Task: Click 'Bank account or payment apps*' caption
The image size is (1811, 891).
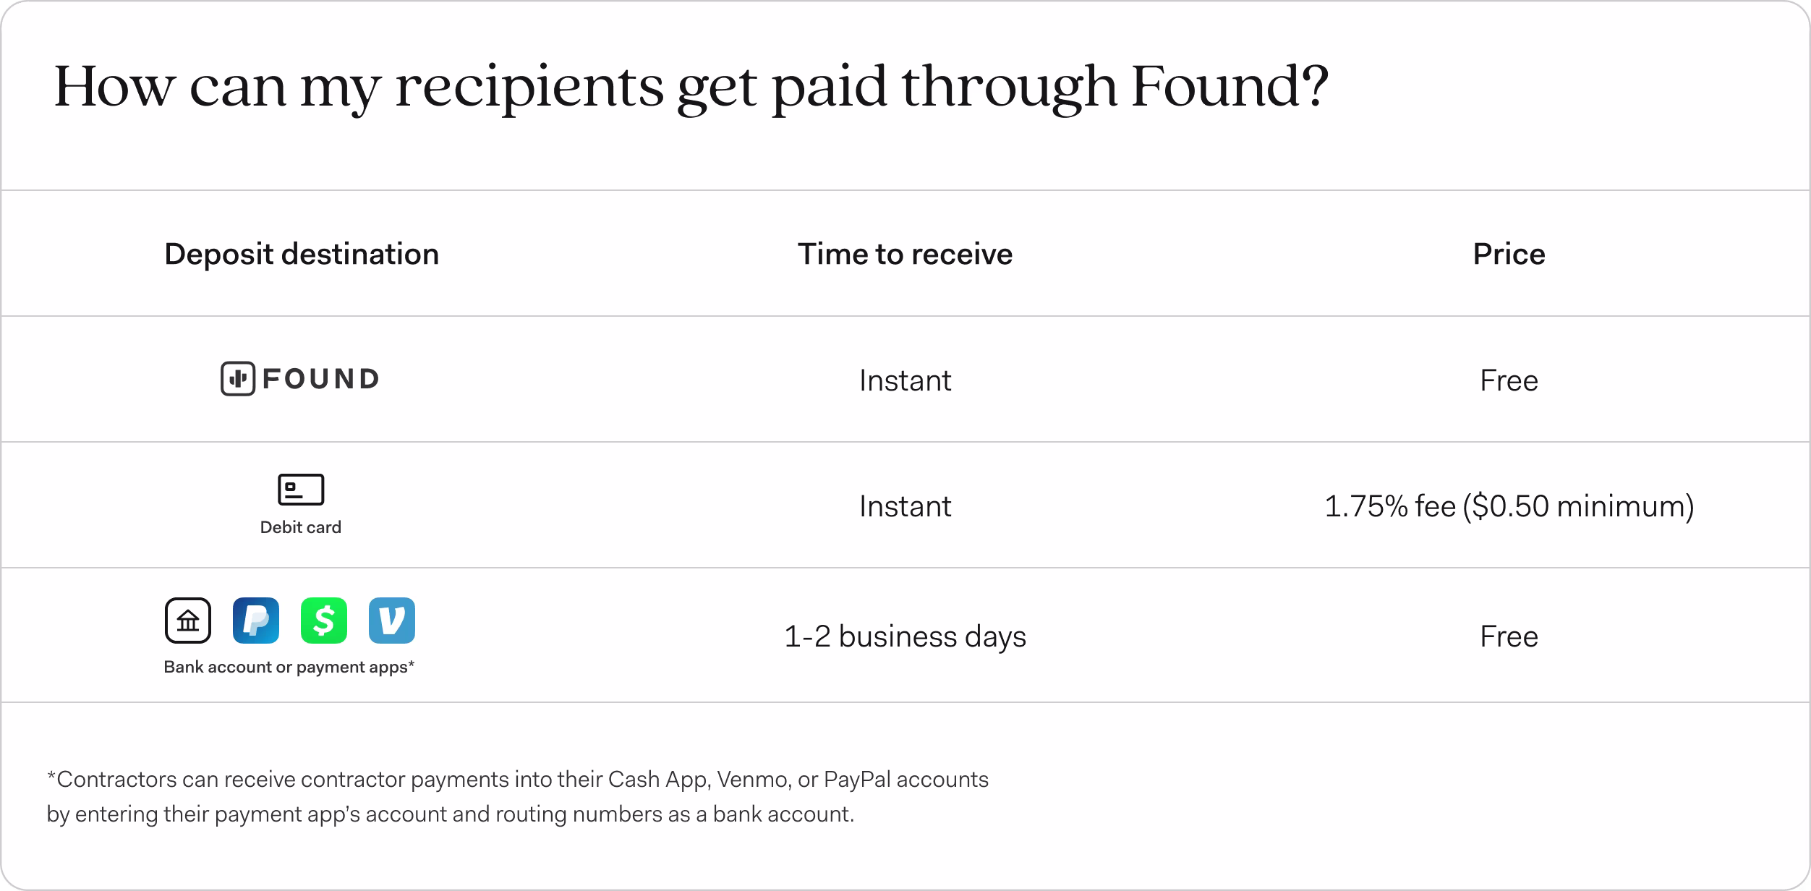Action: tap(289, 667)
